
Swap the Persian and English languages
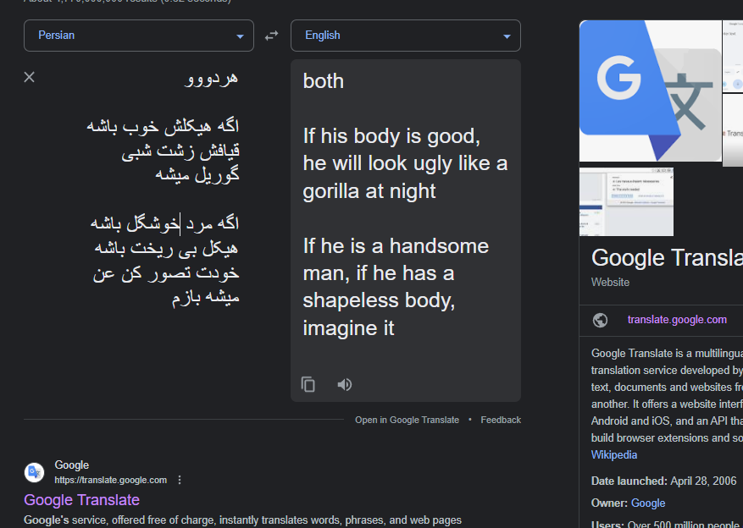[271, 36]
